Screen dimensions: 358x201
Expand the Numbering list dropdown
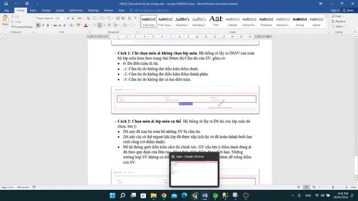(x=106, y=18)
